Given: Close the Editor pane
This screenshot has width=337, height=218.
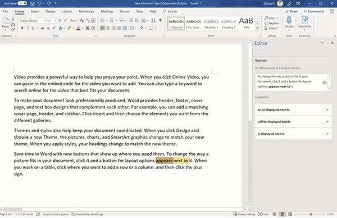Looking at the screenshot, I should coord(333,43).
